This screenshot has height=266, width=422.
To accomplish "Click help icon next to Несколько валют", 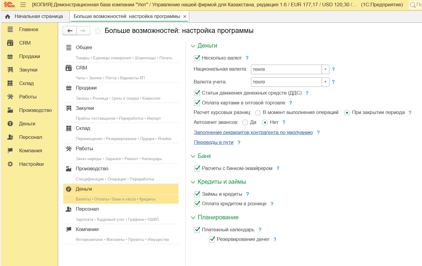I will pos(247,58).
